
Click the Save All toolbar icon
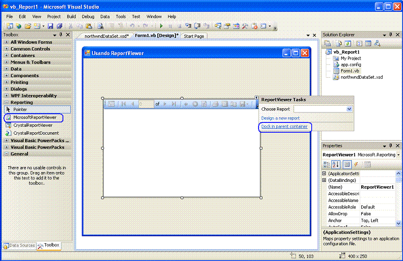coord(59,26)
